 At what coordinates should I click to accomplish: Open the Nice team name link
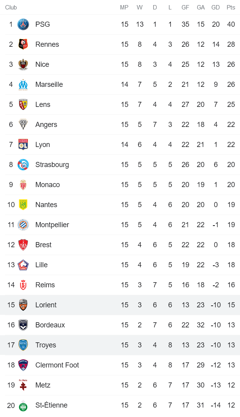tap(42, 64)
